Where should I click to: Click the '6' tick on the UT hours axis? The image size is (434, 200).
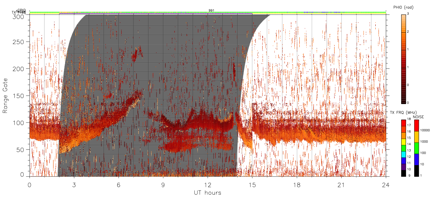tap(118, 184)
